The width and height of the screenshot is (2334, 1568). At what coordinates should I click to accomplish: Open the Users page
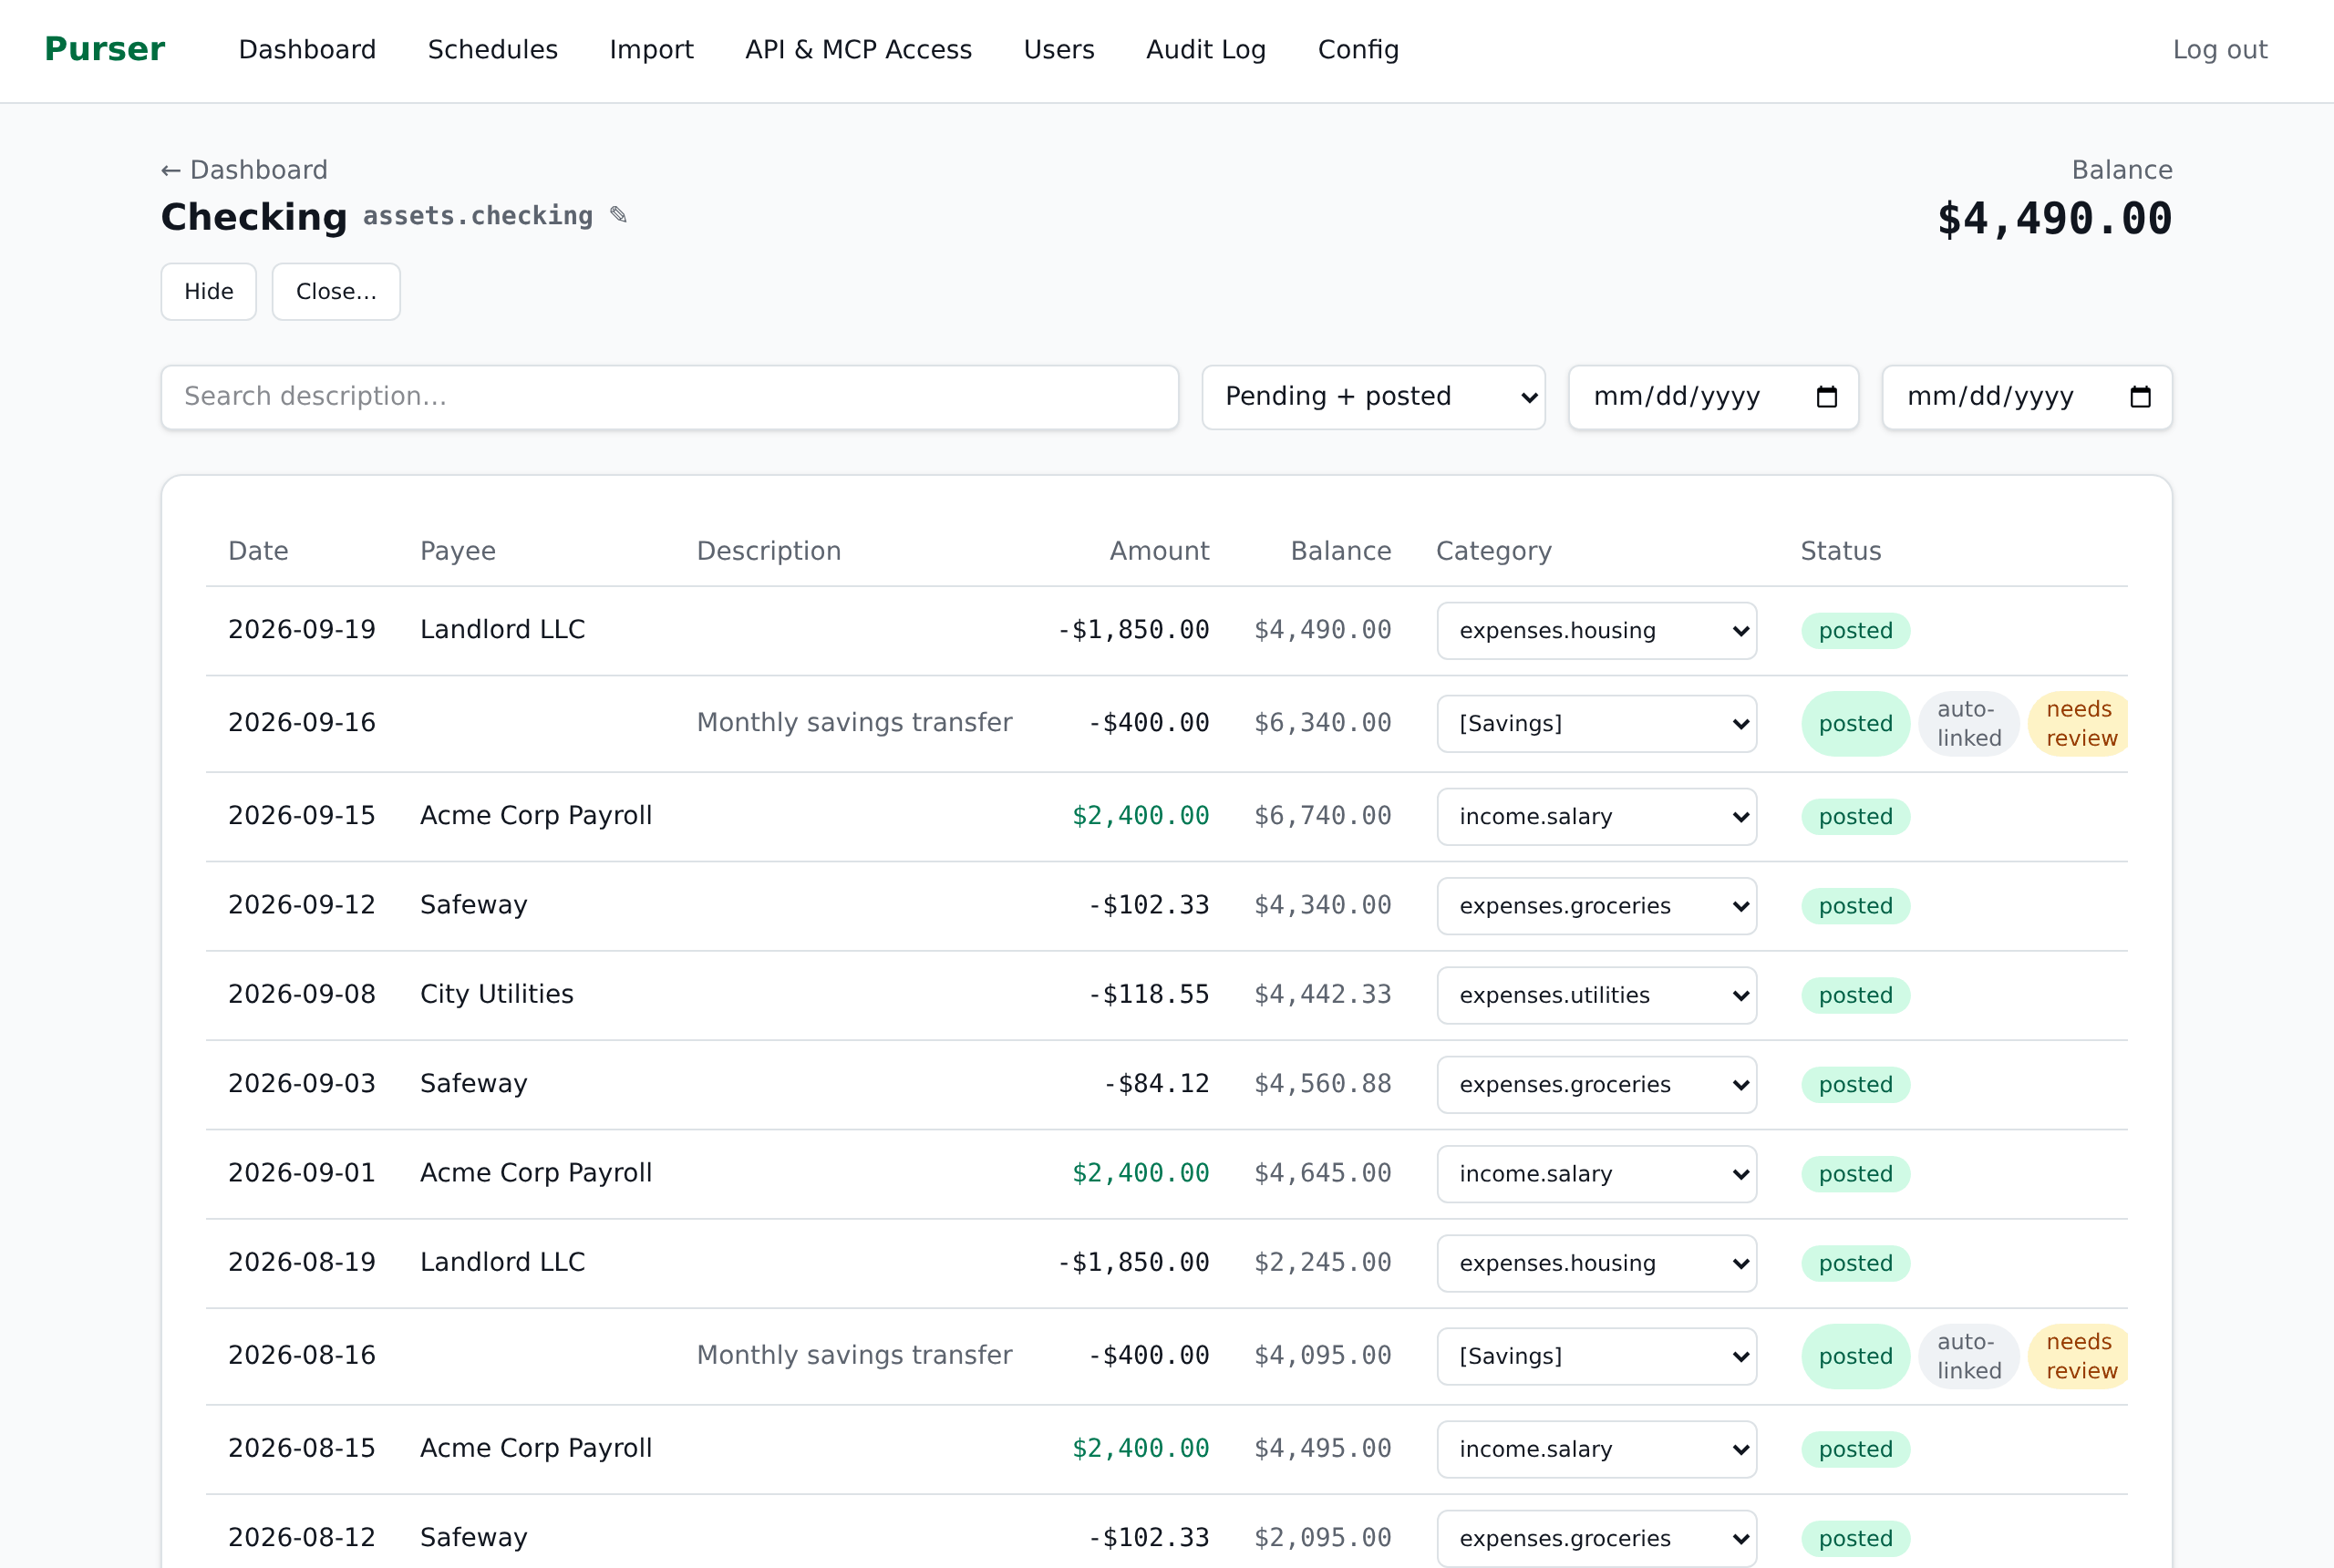pos(1058,50)
